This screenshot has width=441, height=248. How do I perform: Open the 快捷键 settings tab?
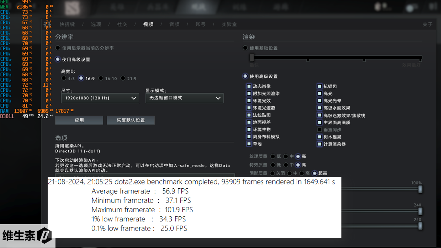(67, 25)
